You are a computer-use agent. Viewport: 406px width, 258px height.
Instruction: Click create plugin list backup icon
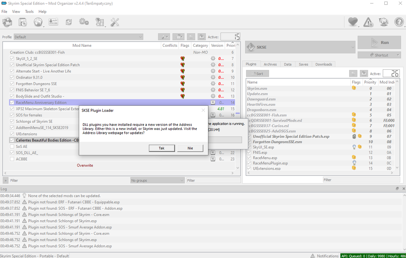coord(364,74)
